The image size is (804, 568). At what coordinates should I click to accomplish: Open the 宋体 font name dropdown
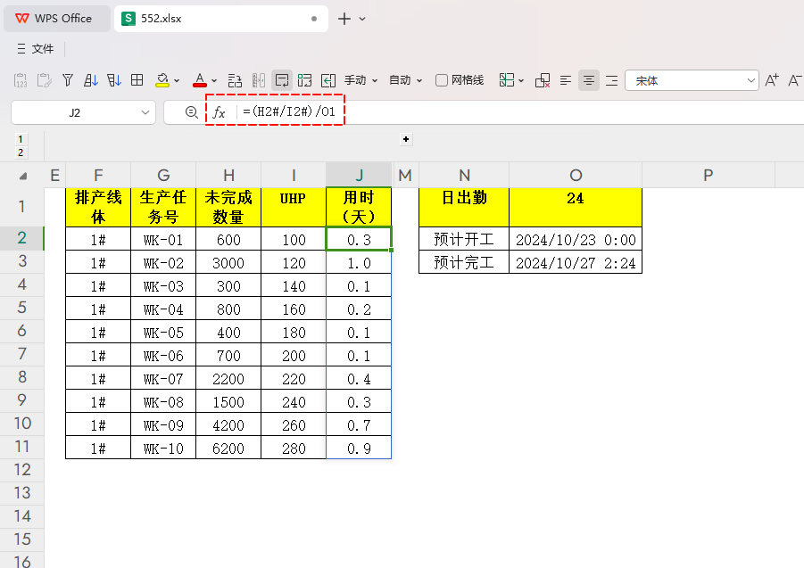point(692,80)
